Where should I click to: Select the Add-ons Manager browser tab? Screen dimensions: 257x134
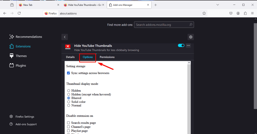[x=129, y=5]
